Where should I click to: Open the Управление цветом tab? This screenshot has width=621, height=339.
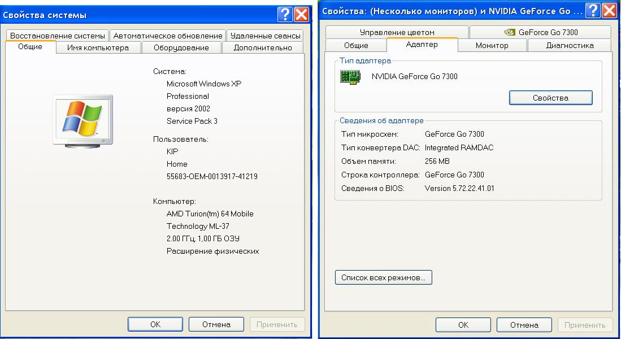point(397,32)
